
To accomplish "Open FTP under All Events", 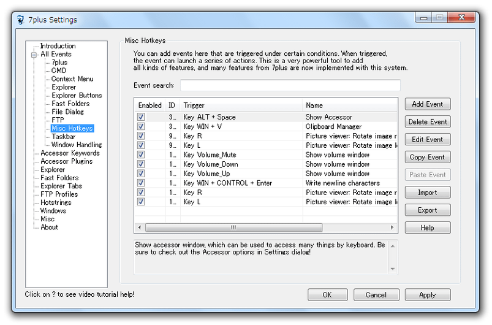I will click(58, 120).
